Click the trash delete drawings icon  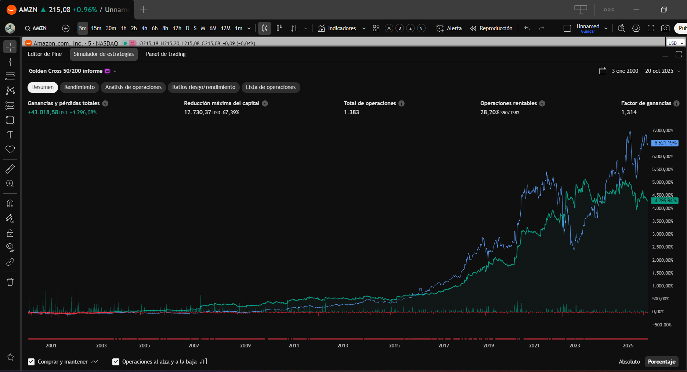tap(10, 282)
